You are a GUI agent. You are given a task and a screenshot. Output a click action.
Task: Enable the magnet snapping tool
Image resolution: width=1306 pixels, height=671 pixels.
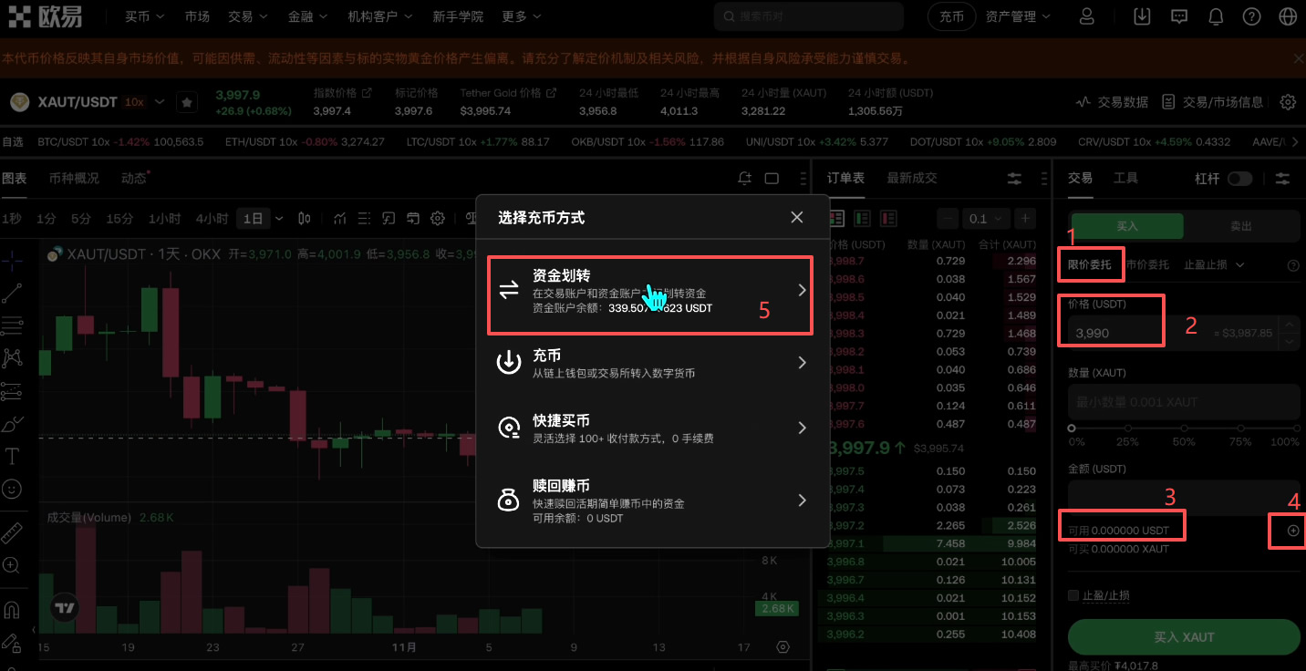click(x=13, y=609)
